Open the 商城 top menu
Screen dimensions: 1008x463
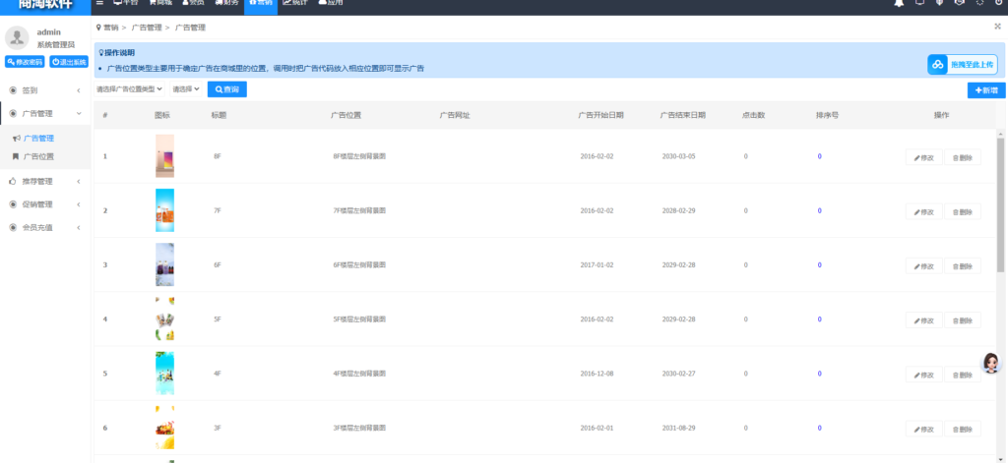click(x=160, y=3)
